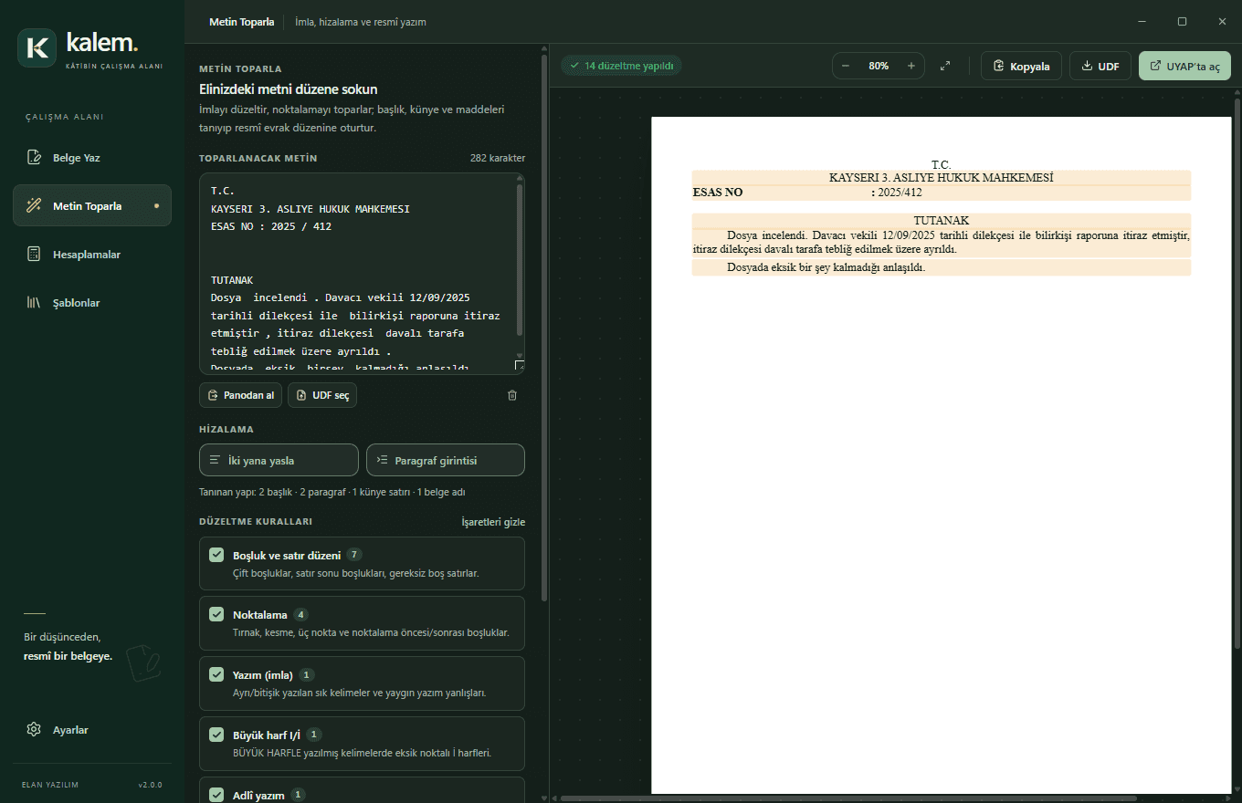1242x803 pixels.
Task: Click the UDF seç file icon
Action: click(301, 395)
